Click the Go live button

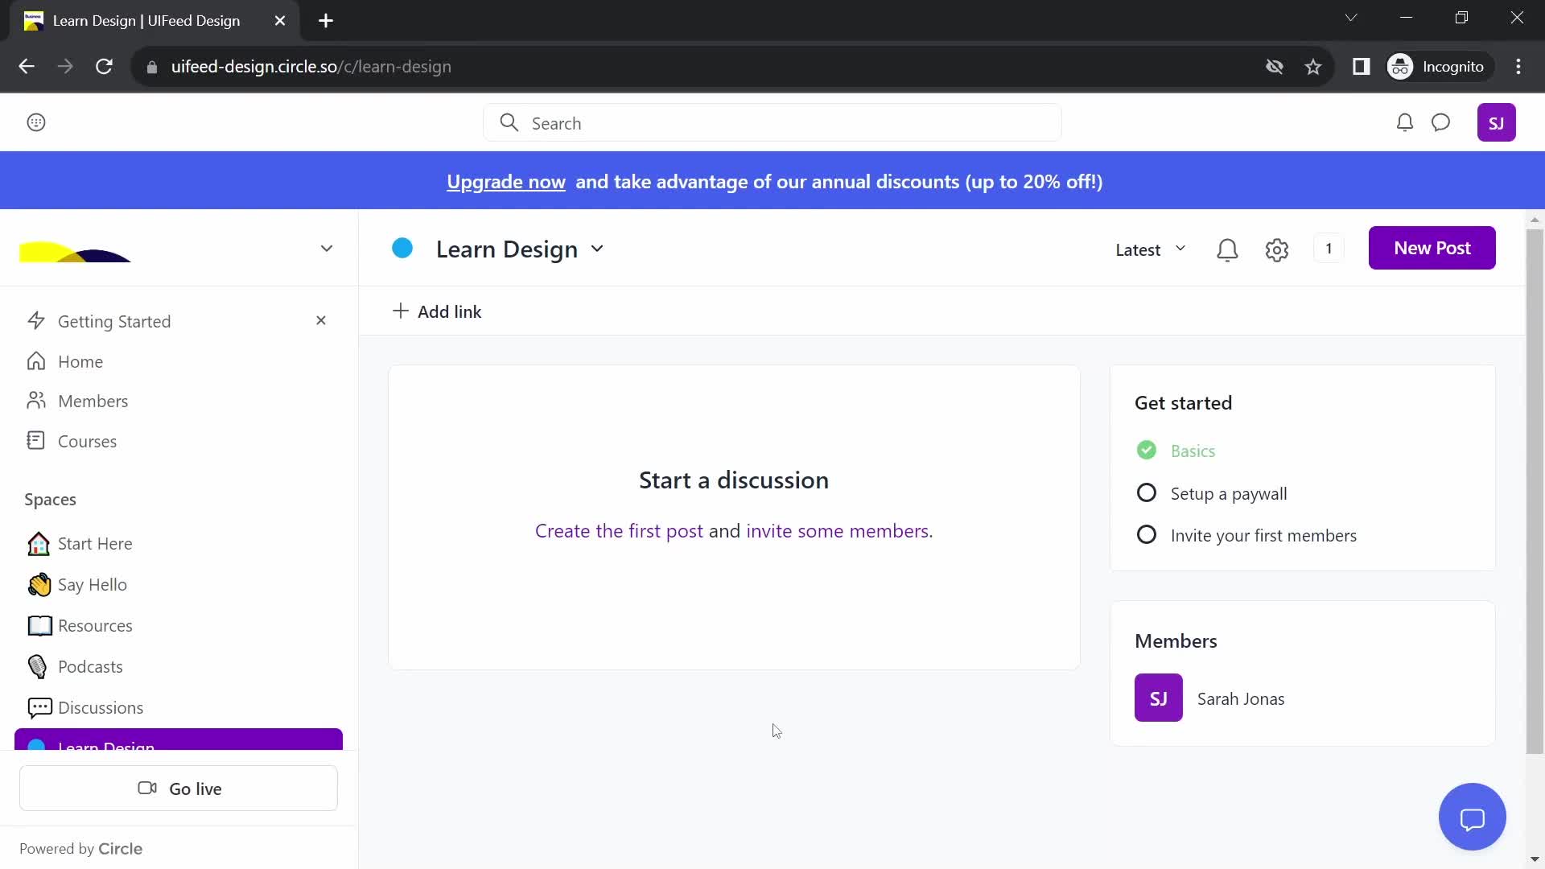pyautogui.click(x=179, y=789)
